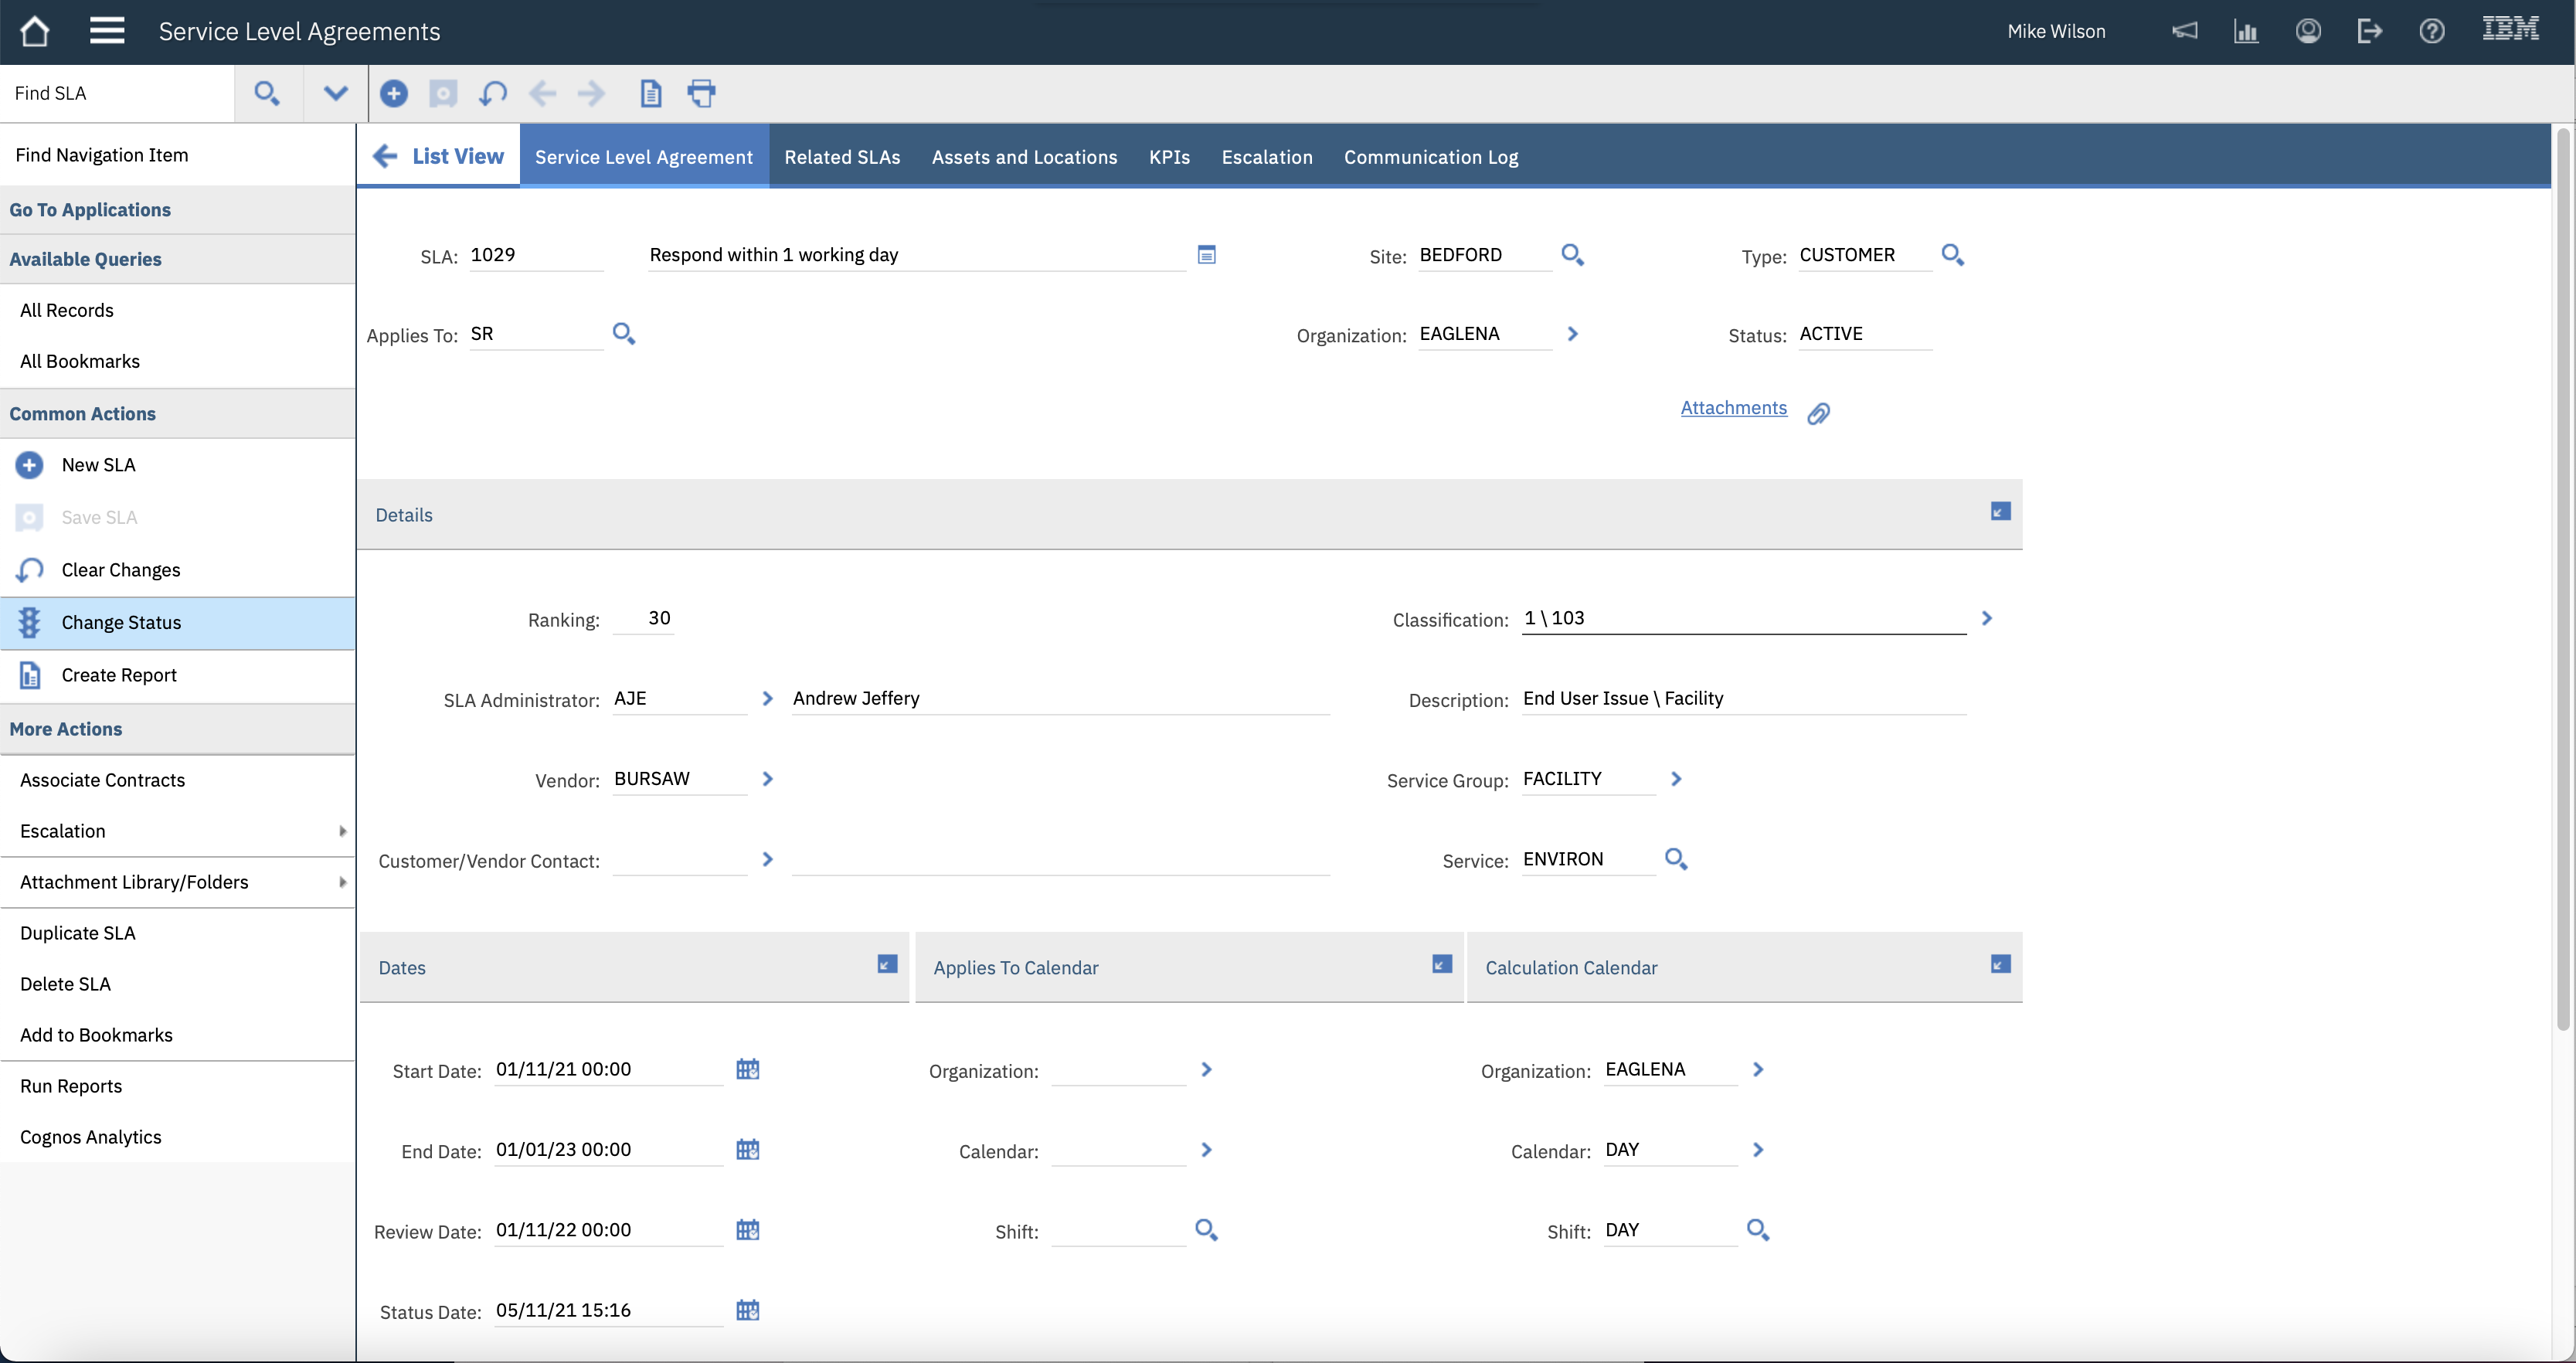Click the Attachments link
The image size is (2576, 1363).
pyautogui.click(x=1732, y=408)
